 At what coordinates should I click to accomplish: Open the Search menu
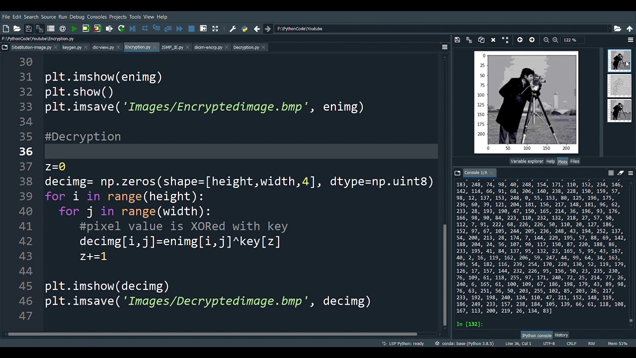(31, 17)
